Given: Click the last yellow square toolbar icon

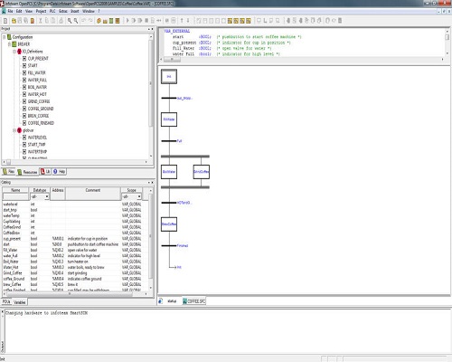Looking at the screenshot, I should pos(249,21).
